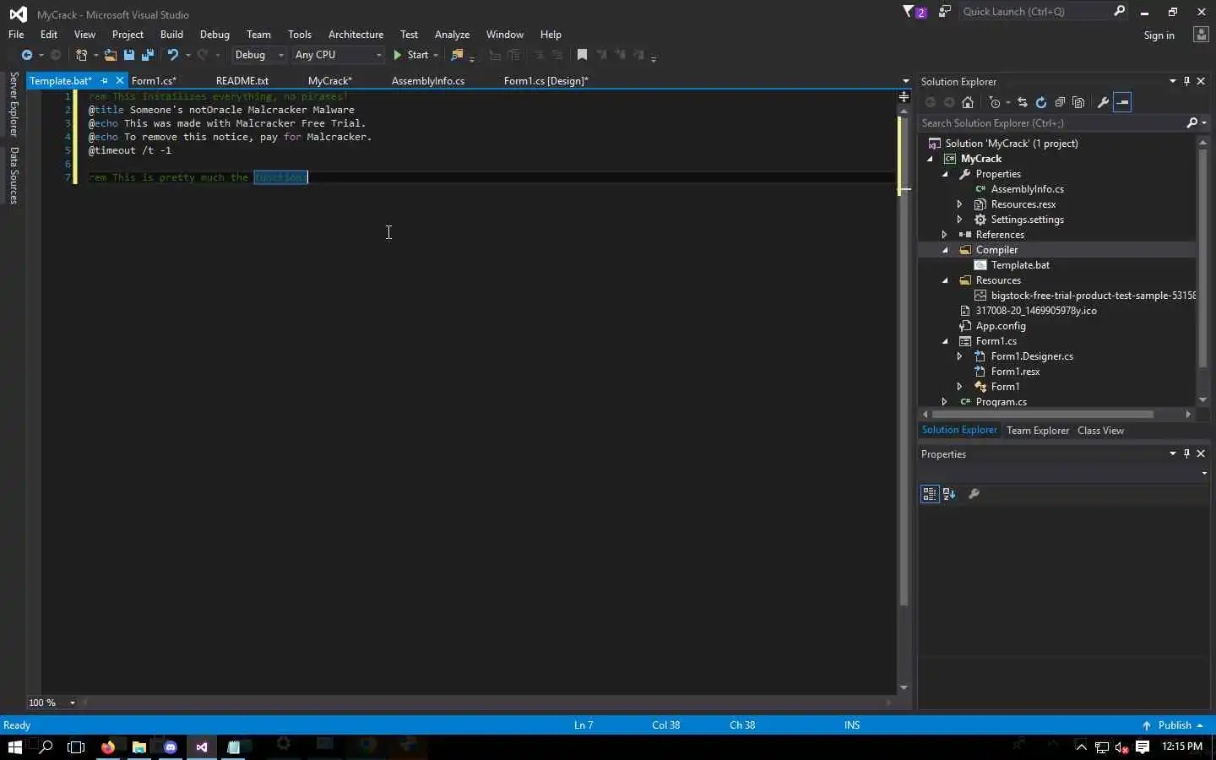This screenshot has width=1216, height=760.
Task: Open the Tools menu
Action: (300, 35)
